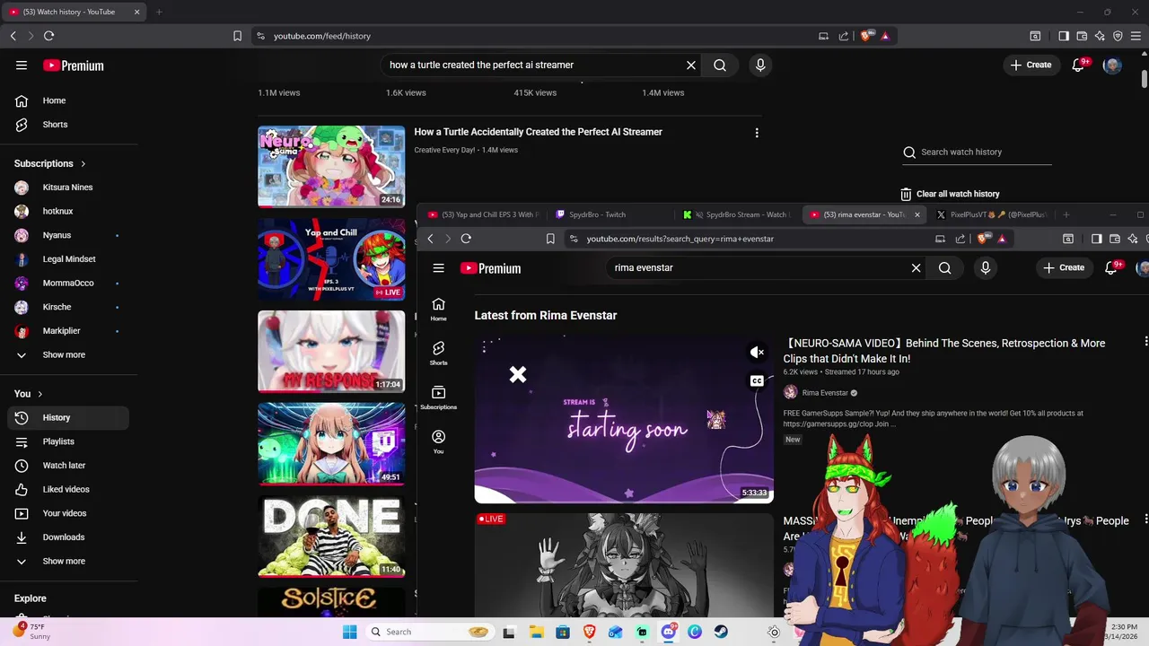This screenshot has height=646, width=1149.
Task: Open Steam from the taskbar
Action: click(721, 632)
